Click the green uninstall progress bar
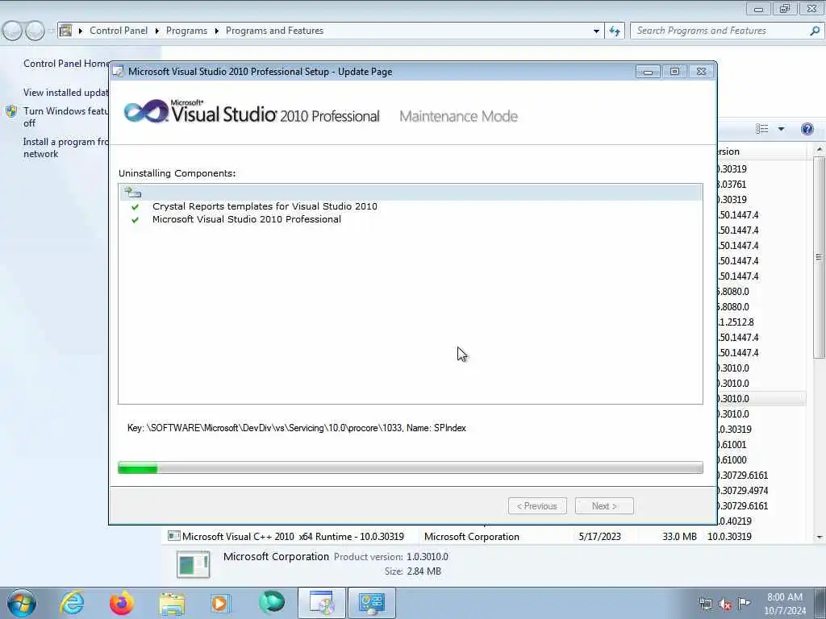This screenshot has width=826, height=619. click(x=411, y=468)
